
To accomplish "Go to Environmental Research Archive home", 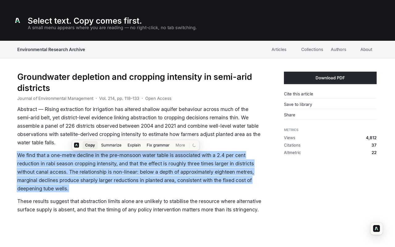I will (51, 49).
